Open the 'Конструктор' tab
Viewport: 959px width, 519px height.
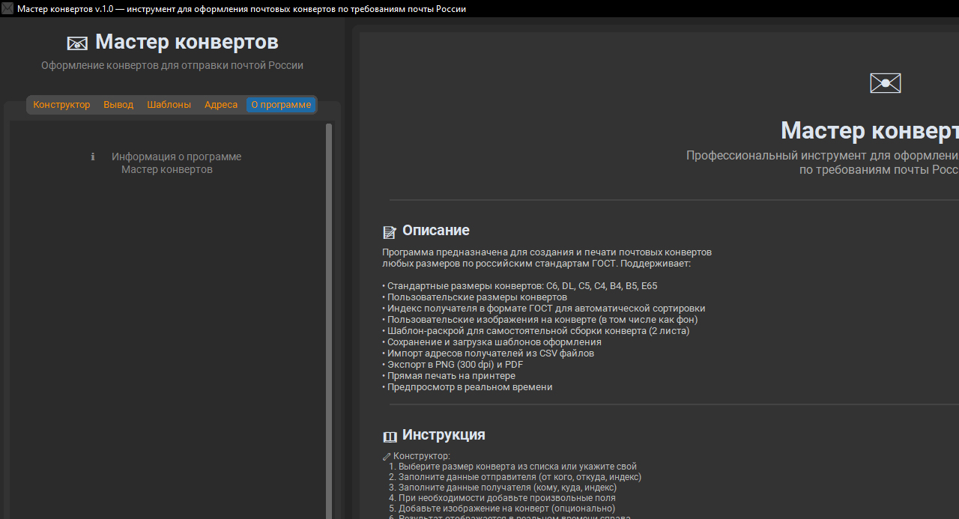pos(61,105)
